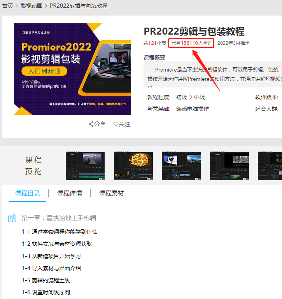Viewport: 282px width, 299px height.
Task: Switch to the 课程素材 tab
Action: (x=111, y=193)
